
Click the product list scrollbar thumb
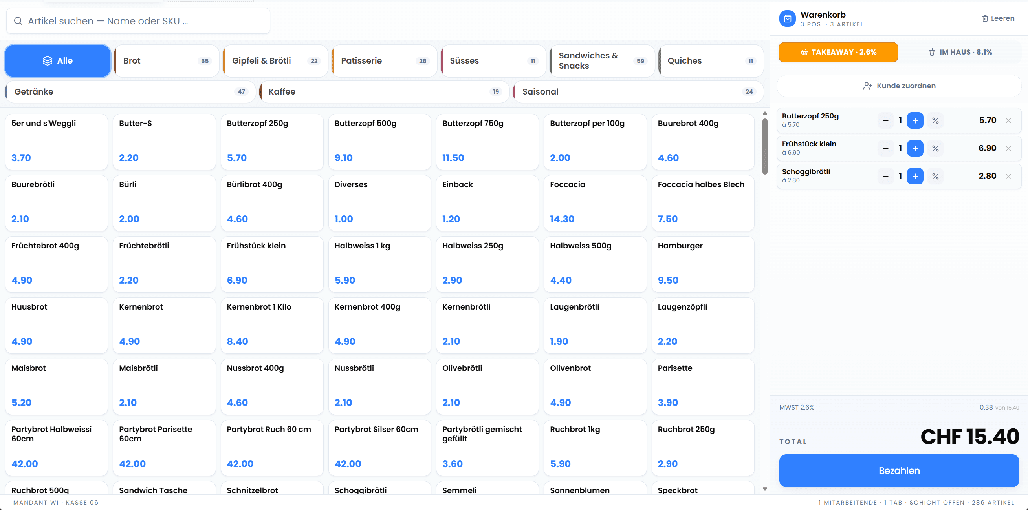pos(764,146)
